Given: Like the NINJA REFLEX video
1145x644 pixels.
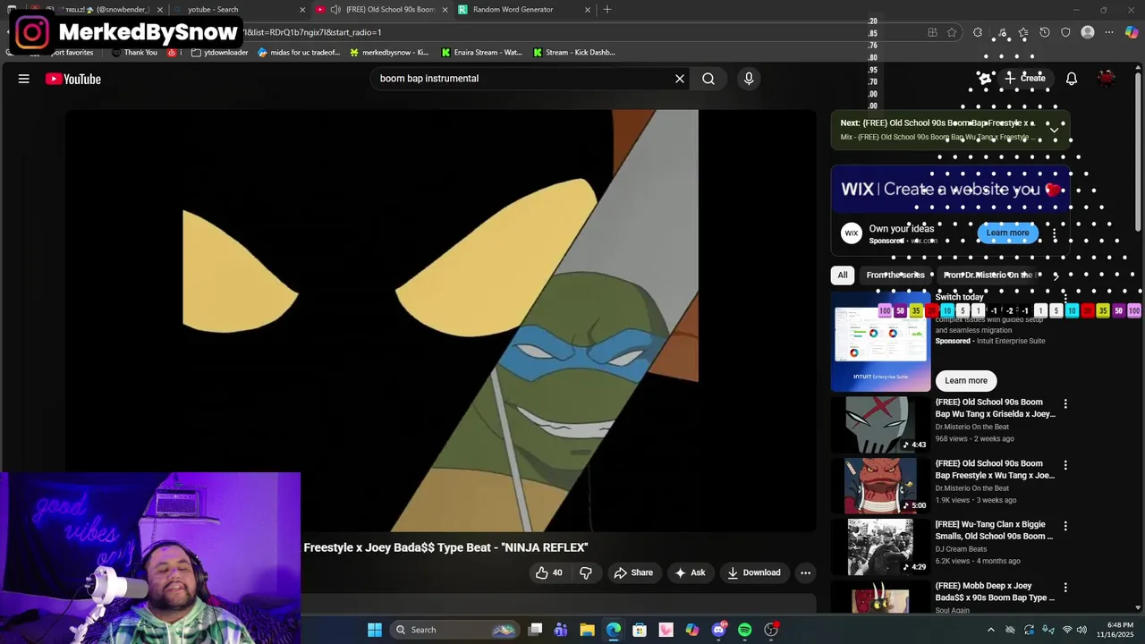Looking at the screenshot, I should point(549,572).
